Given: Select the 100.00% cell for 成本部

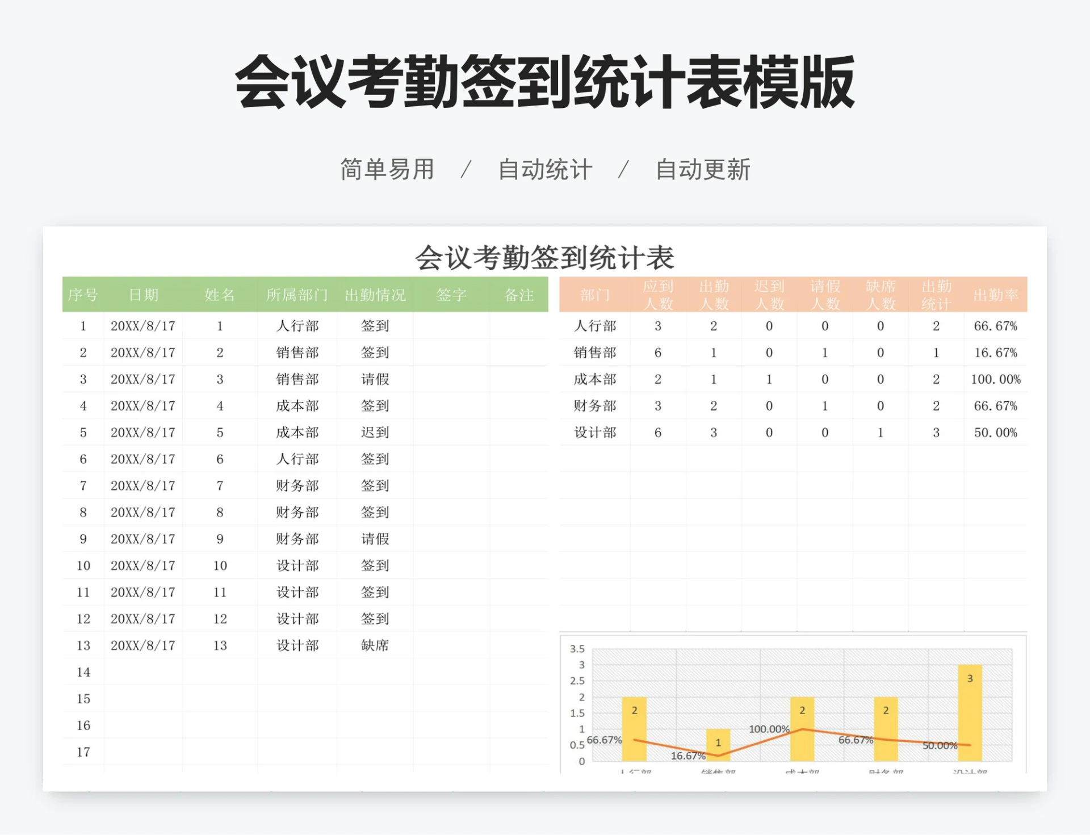Looking at the screenshot, I should pyautogui.click(x=997, y=379).
